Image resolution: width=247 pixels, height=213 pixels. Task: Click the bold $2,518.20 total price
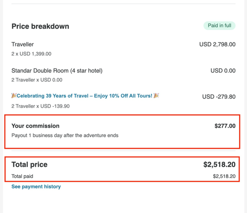coord(219,165)
